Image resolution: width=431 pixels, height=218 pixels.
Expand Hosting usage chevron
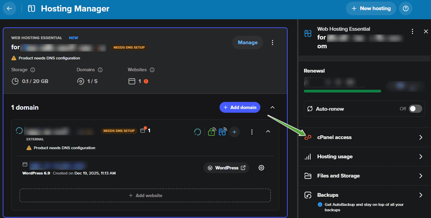click(421, 157)
